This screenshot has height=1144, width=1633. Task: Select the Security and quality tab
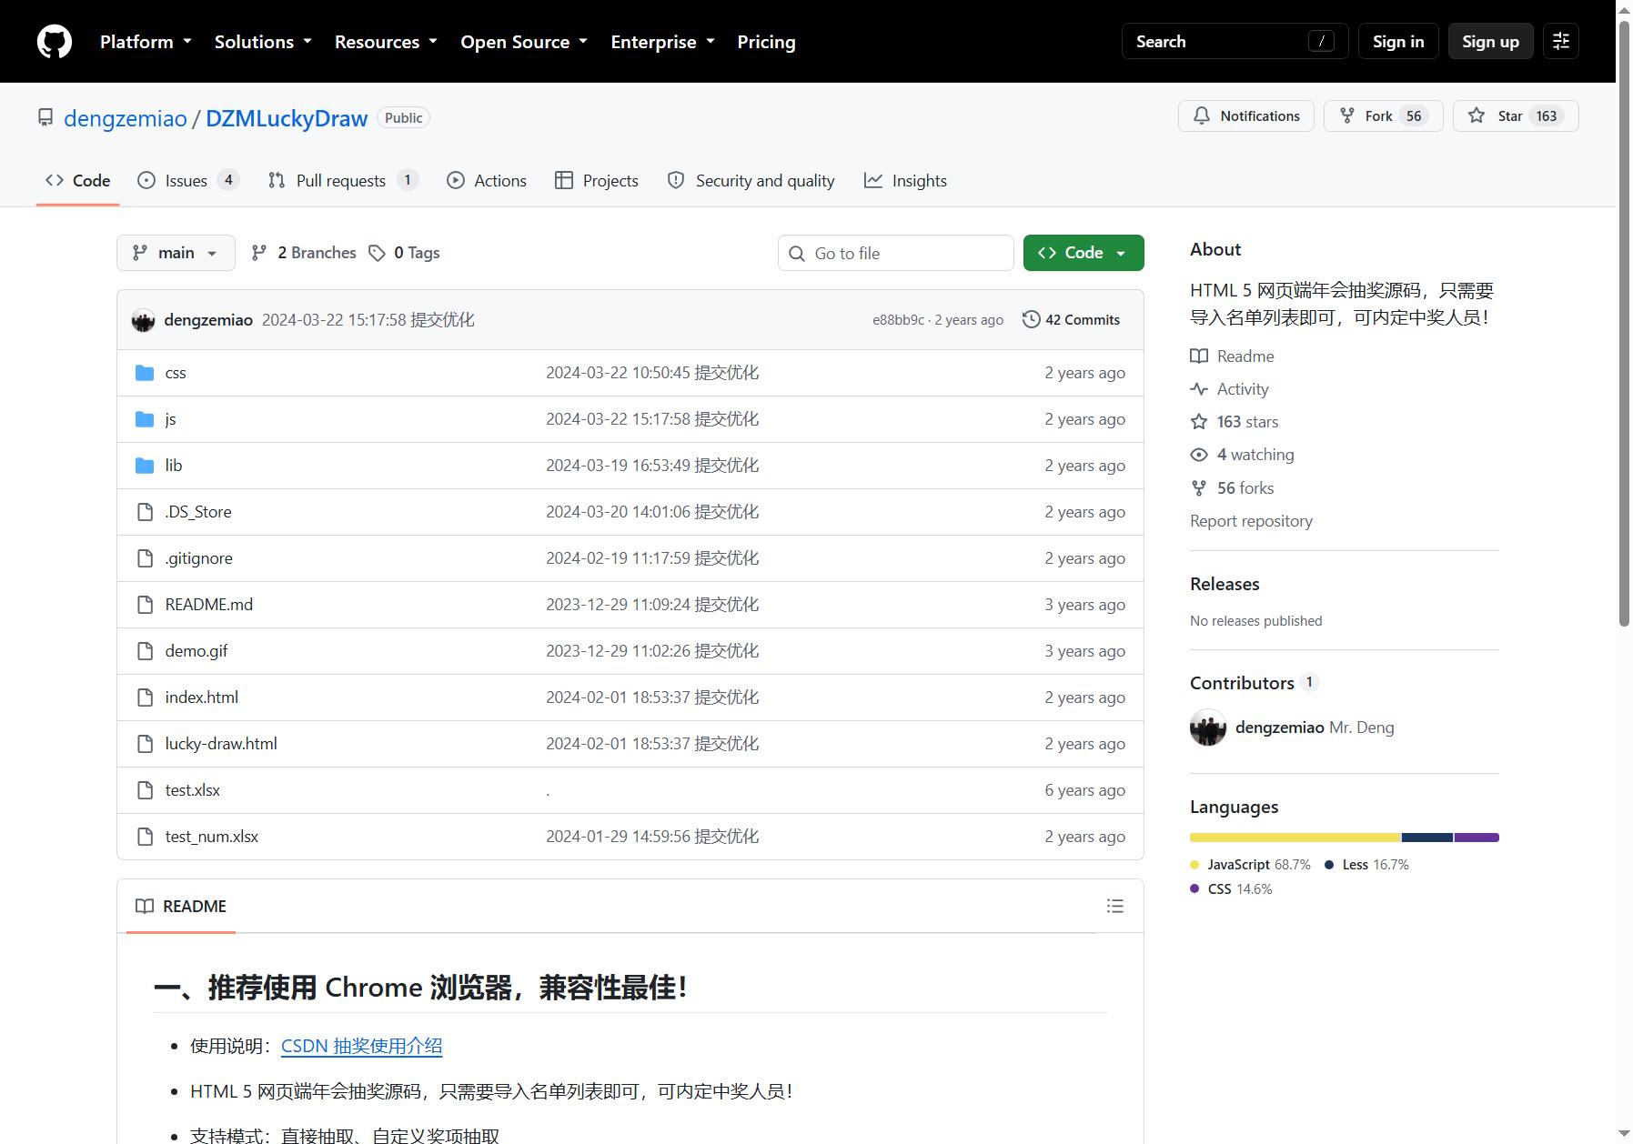point(751,180)
